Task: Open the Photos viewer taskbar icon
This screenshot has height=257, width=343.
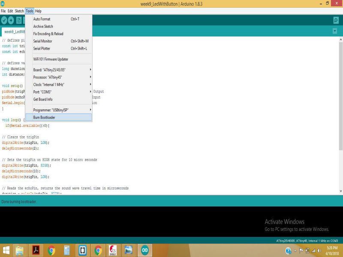Action: [x=128, y=250]
